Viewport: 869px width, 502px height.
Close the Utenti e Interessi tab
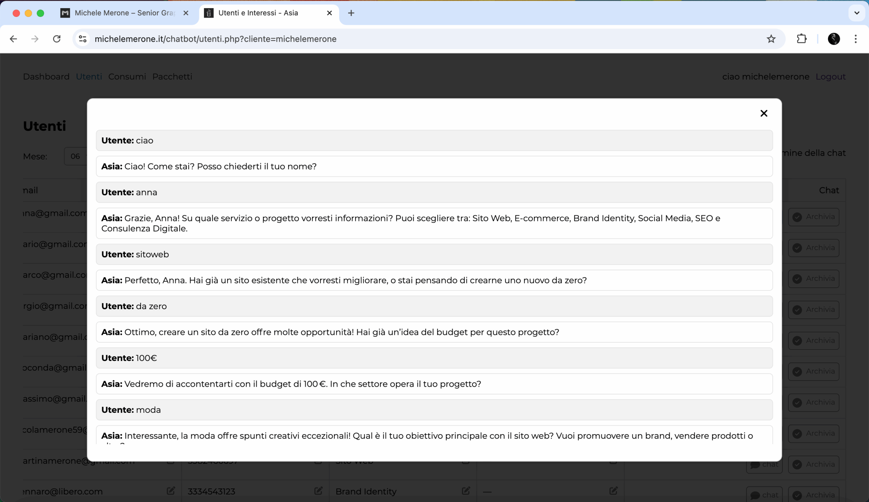click(x=329, y=13)
